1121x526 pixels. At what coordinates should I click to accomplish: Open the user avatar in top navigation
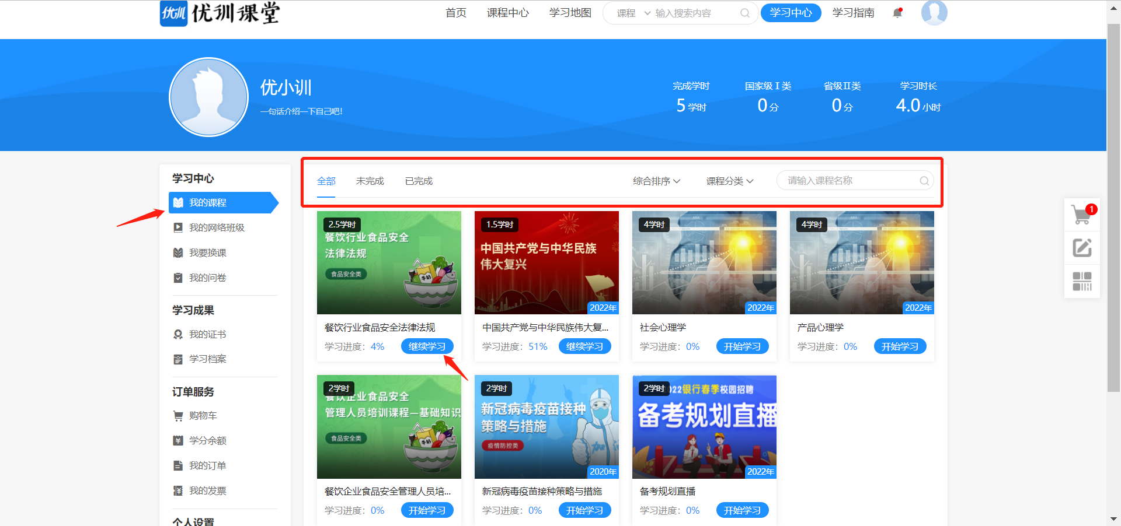(x=934, y=12)
